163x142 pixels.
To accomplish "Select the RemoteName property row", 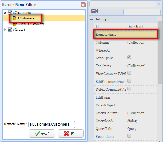I will tap(126, 35).
